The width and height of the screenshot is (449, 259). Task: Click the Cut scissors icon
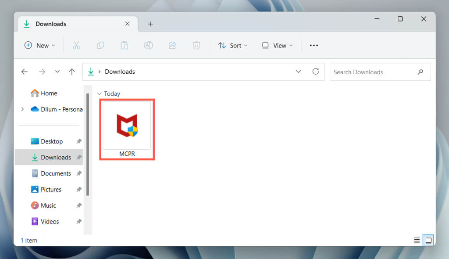click(76, 45)
